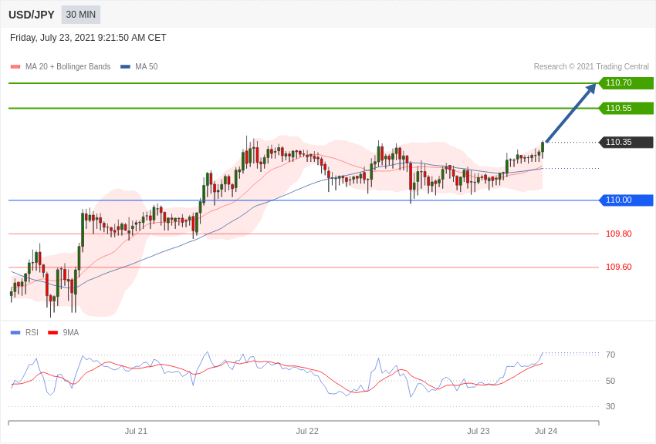
Task: Click 'Research © 2021 Trading Central' credit
Action: tap(591, 66)
